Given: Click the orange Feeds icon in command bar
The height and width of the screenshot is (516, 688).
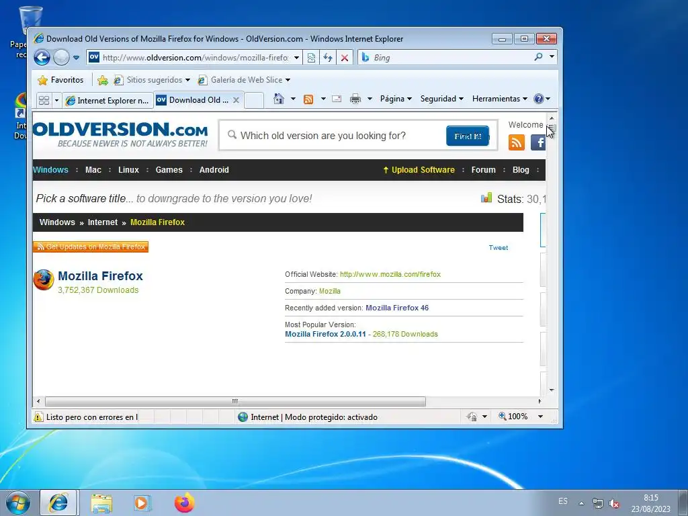Looking at the screenshot, I should click(x=308, y=99).
